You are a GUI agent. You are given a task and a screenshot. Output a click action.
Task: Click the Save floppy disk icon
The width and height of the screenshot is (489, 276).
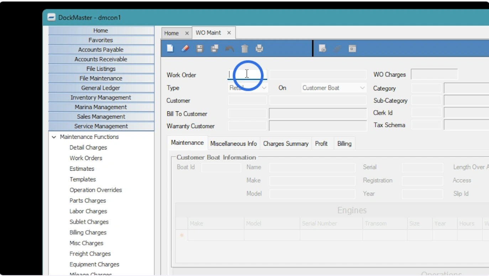click(x=200, y=48)
